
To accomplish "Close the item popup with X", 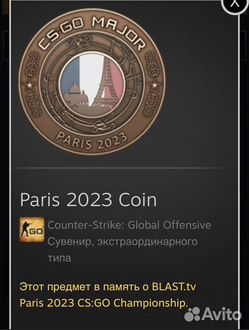I will 234,4.
